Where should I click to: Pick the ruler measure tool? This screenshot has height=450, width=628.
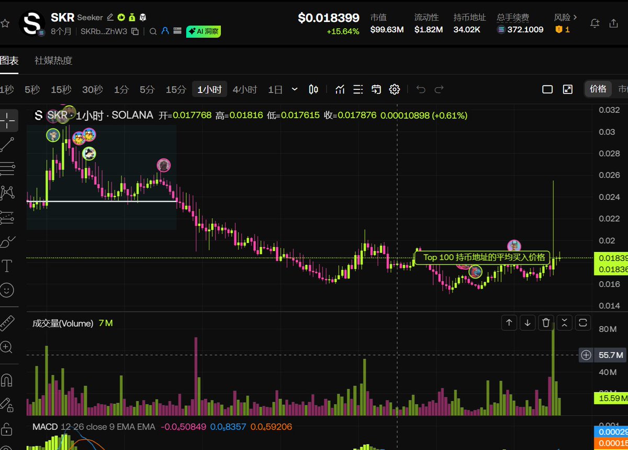7,324
